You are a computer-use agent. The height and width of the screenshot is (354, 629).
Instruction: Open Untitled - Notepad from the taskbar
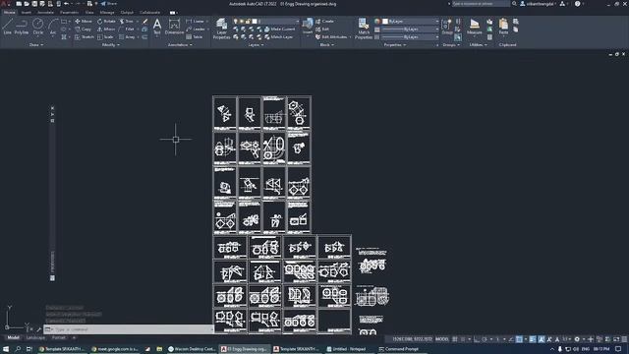point(346,349)
